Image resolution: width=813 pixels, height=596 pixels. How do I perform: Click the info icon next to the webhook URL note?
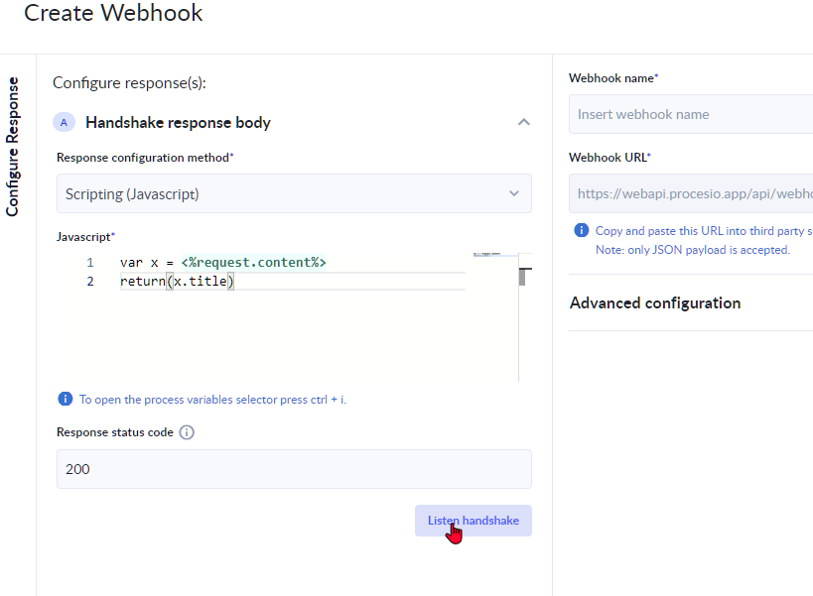(580, 230)
